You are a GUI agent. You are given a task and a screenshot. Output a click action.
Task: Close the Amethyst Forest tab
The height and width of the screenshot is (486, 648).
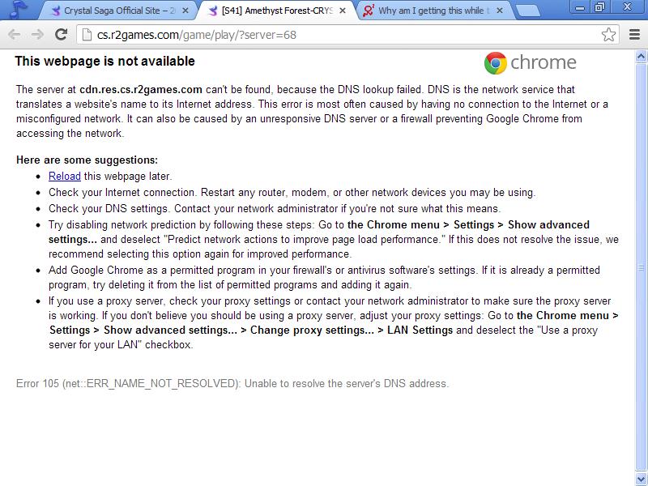pos(343,11)
